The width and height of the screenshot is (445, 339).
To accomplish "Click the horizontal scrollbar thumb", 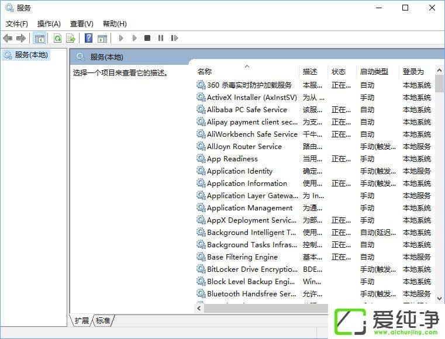I will click(x=266, y=308).
